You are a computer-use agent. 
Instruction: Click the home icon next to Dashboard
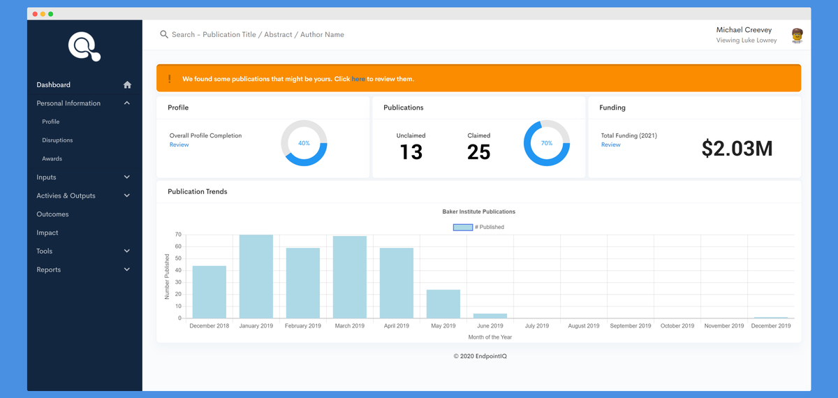pyautogui.click(x=127, y=84)
